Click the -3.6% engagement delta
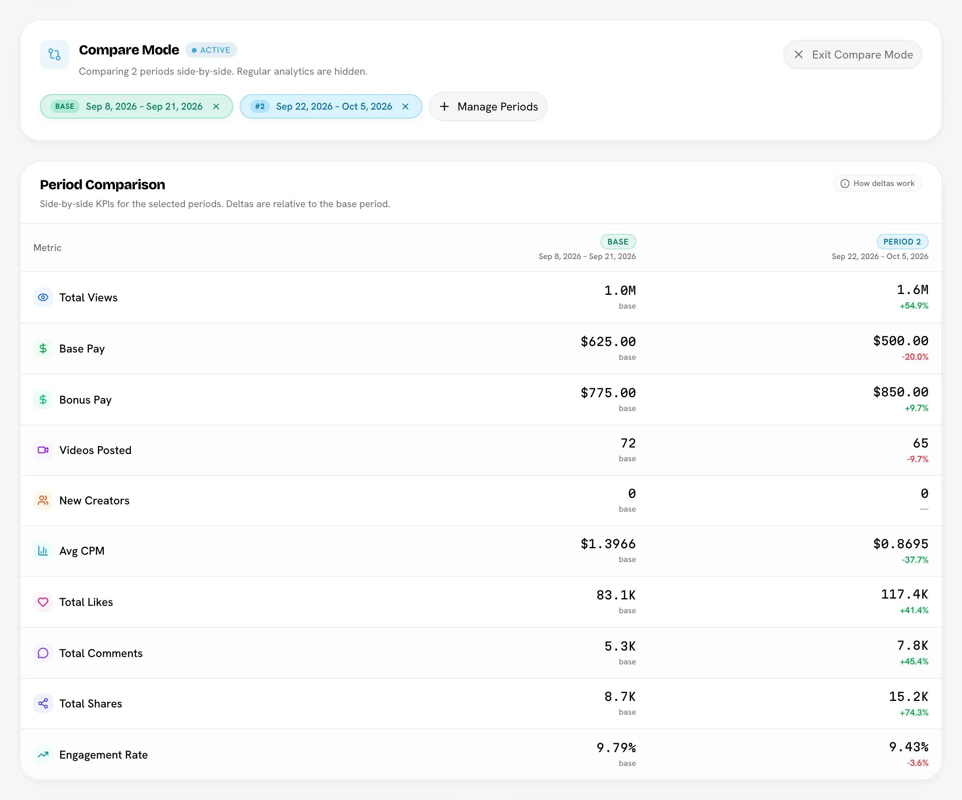The height and width of the screenshot is (800, 962). (x=918, y=763)
